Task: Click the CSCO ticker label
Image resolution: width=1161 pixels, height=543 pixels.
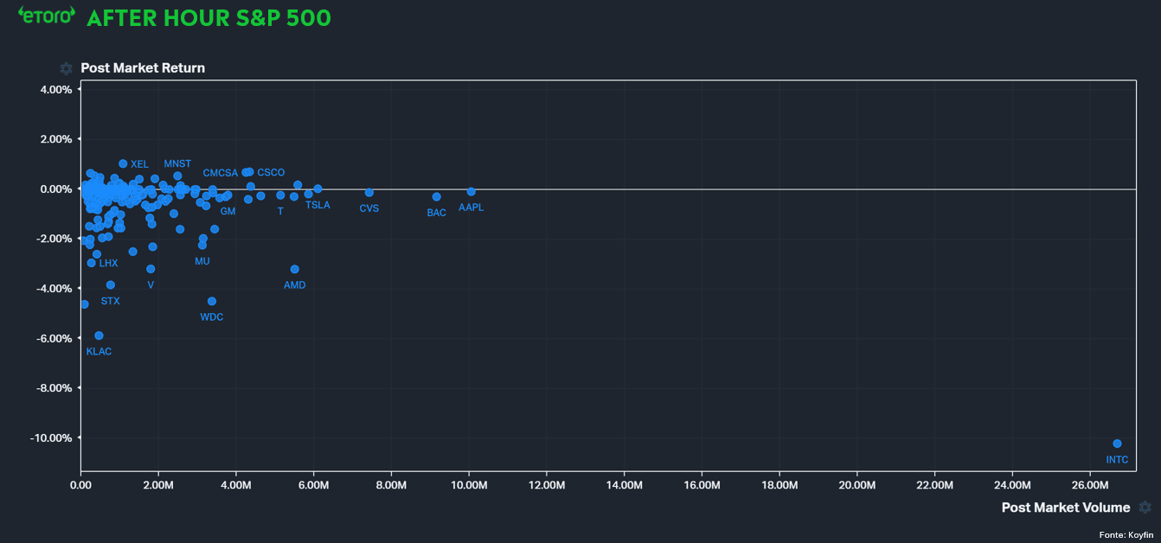Action: tap(271, 174)
